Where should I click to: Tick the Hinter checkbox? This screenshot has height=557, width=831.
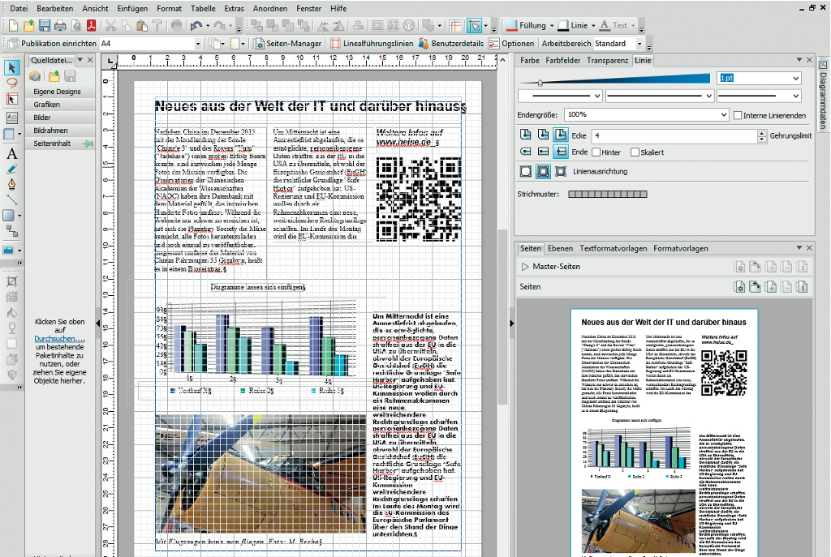596,152
